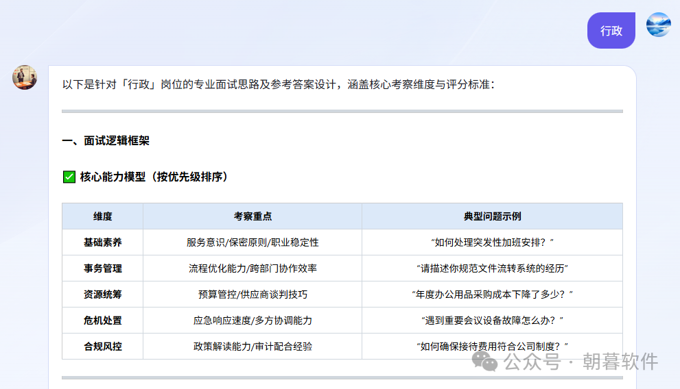The height and width of the screenshot is (389, 680).
Task: Click the table header '考察重点'
Action: point(253,216)
